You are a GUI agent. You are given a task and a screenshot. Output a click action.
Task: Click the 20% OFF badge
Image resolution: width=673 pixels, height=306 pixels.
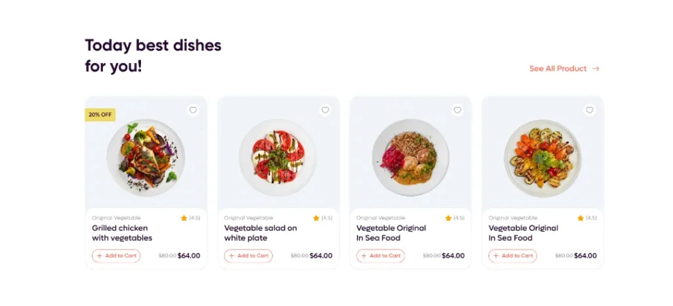tap(100, 114)
